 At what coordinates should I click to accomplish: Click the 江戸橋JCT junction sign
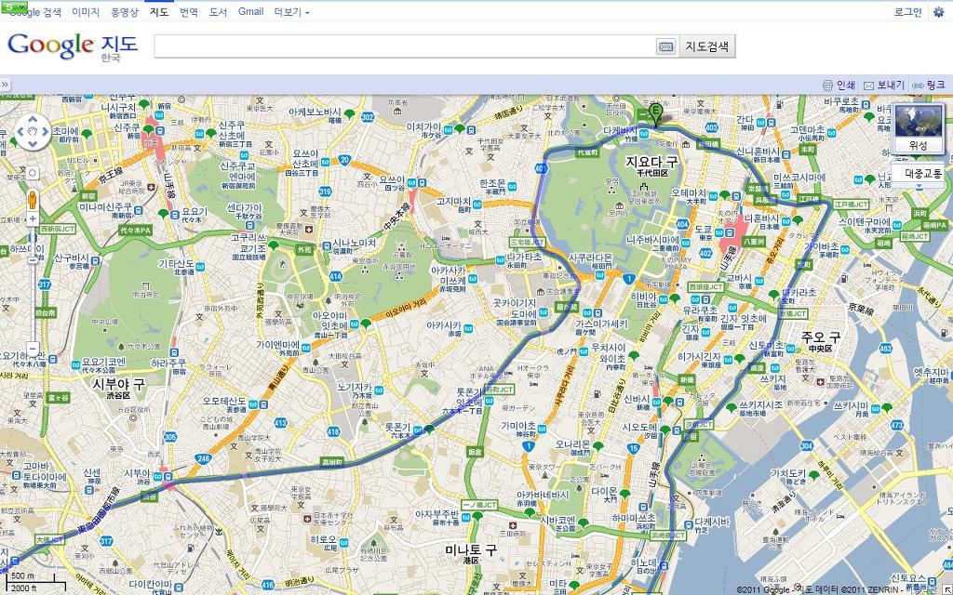(x=851, y=205)
